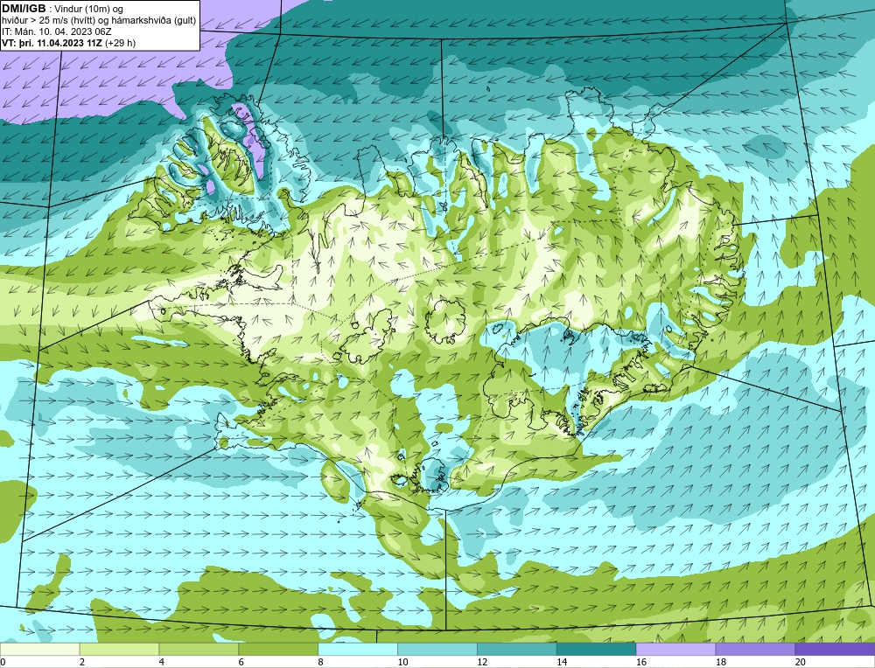The height and width of the screenshot is (668, 875).
Task: Click the light teal 10–12 m/s legend swatch
Action: tap(437, 649)
